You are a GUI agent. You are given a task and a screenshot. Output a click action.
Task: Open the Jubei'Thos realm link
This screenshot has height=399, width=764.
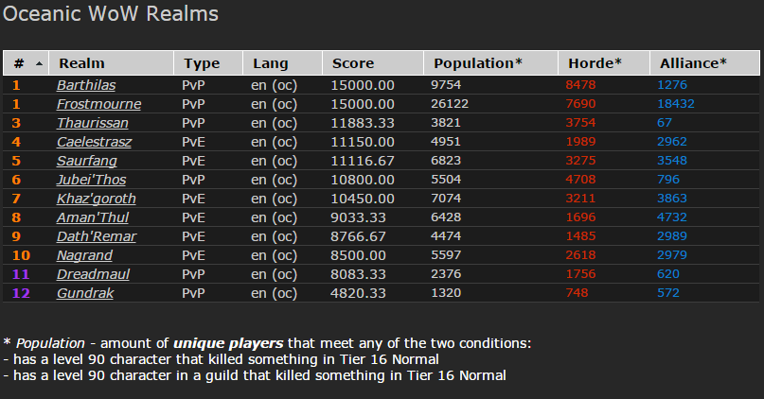pos(91,180)
